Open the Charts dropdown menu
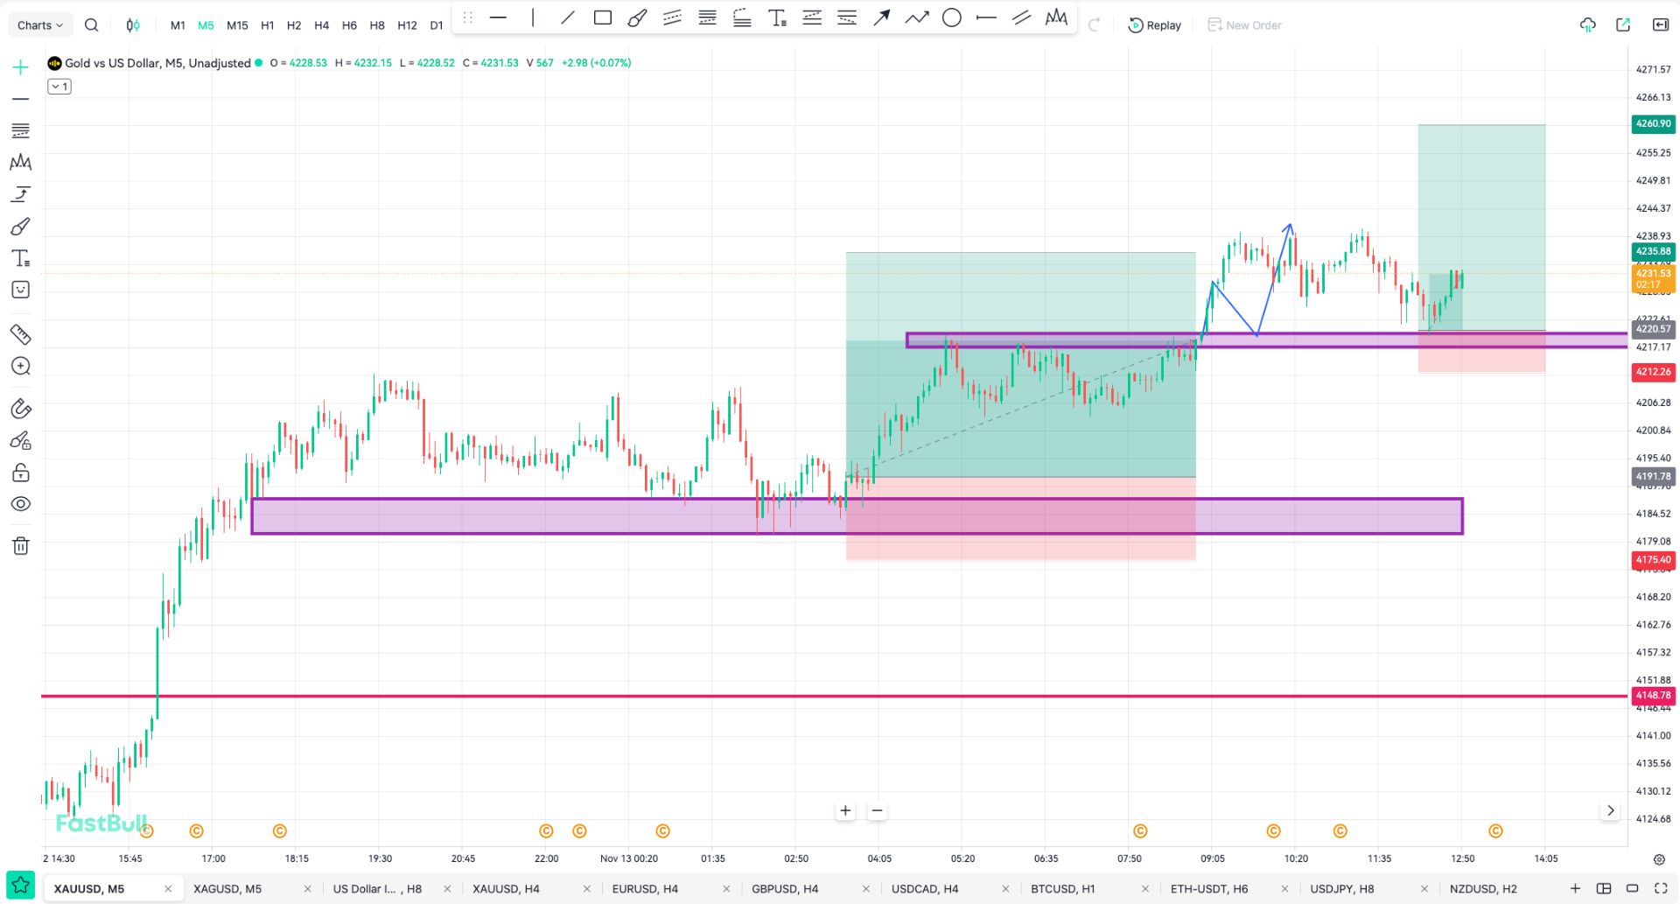 [x=40, y=25]
